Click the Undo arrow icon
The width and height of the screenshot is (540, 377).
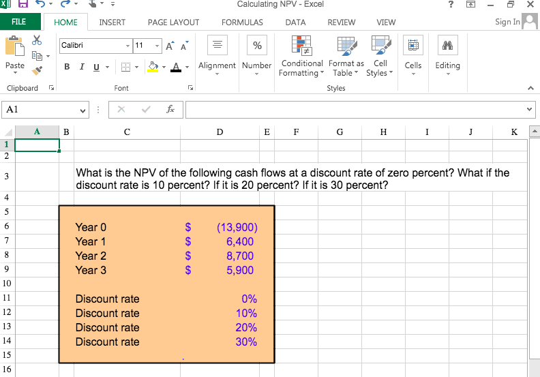tap(40, 4)
